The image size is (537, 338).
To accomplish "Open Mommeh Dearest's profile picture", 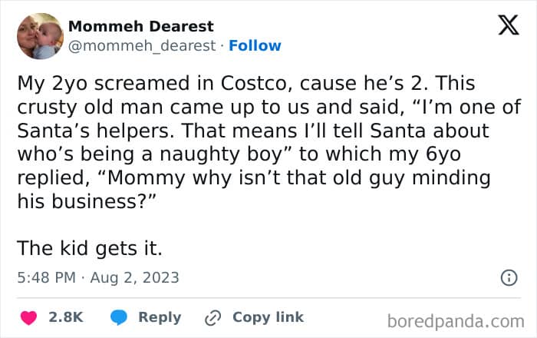I will (x=39, y=36).
